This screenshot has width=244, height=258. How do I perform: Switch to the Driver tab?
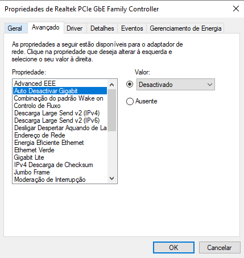[x=75, y=28]
